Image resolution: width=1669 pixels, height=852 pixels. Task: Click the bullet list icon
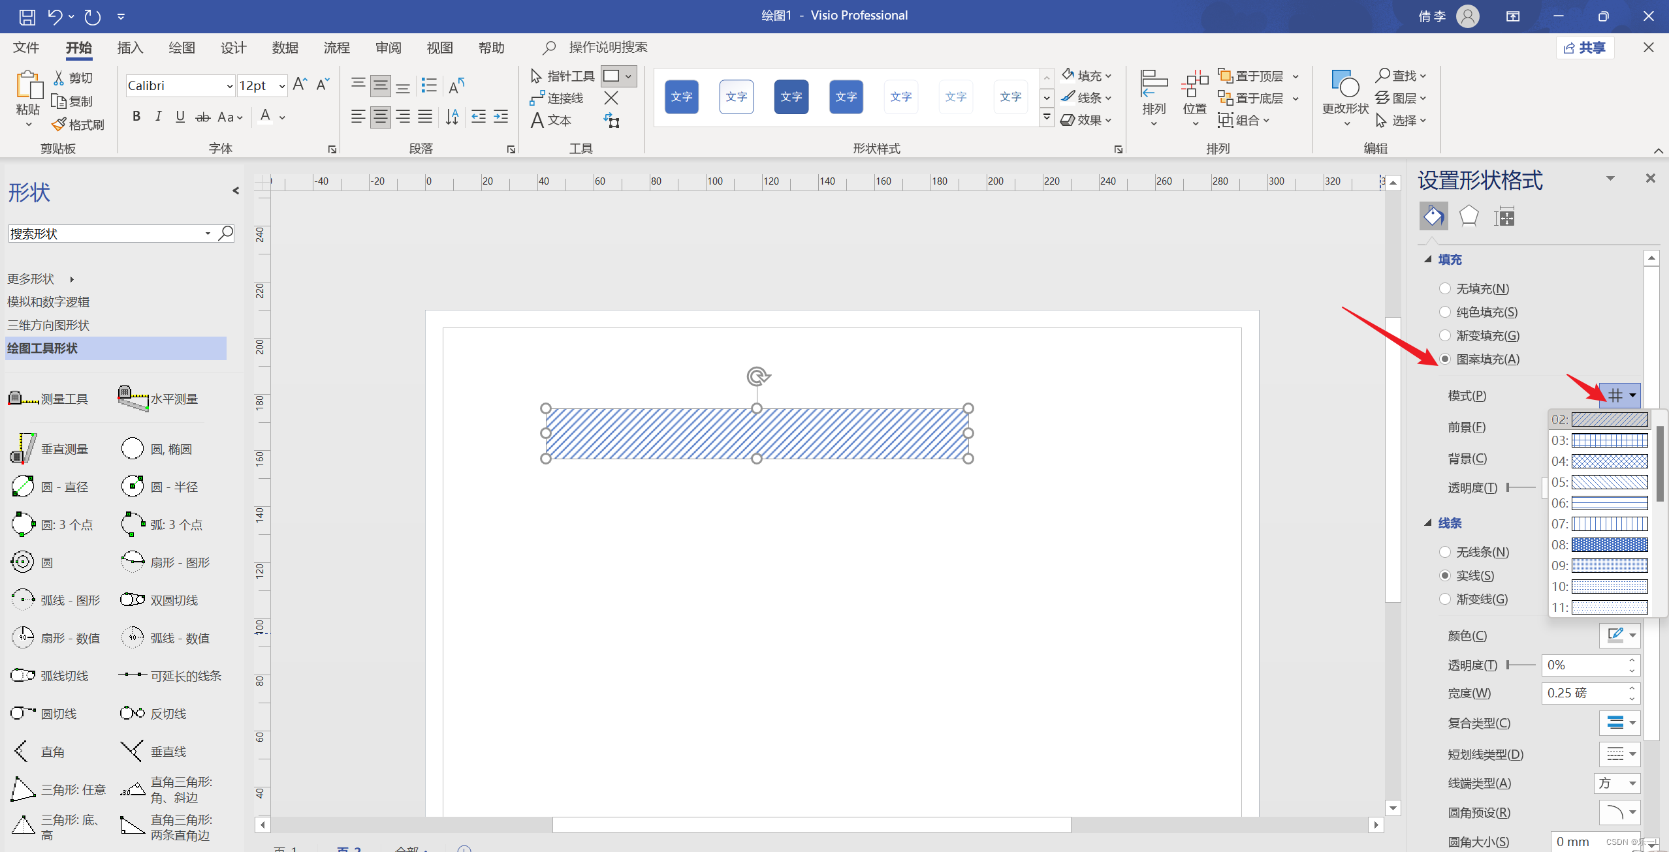[x=428, y=85]
